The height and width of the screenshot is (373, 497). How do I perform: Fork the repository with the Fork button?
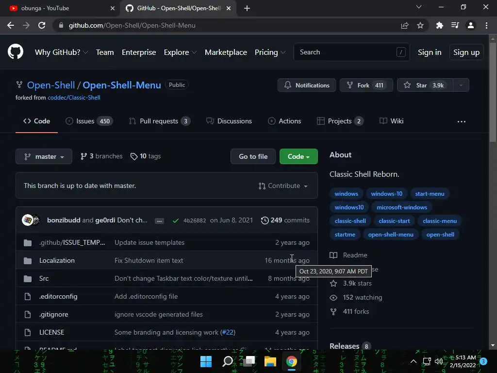366,85
